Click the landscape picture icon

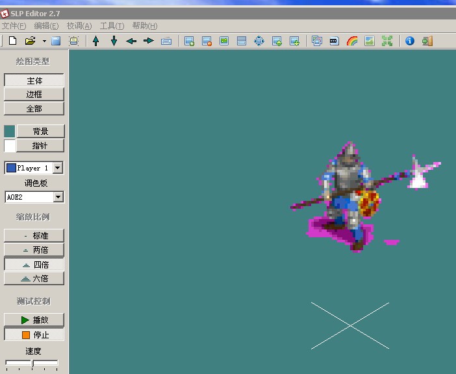point(370,41)
